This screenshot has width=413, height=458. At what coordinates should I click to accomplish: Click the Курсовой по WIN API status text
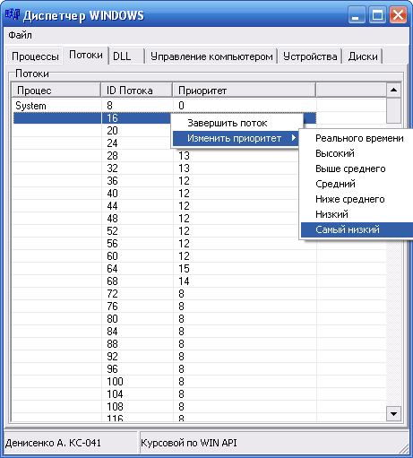[189, 443]
